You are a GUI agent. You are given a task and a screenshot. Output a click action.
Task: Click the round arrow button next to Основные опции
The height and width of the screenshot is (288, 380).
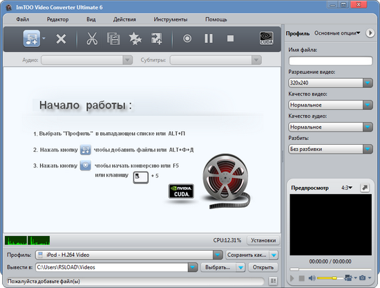click(x=370, y=33)
